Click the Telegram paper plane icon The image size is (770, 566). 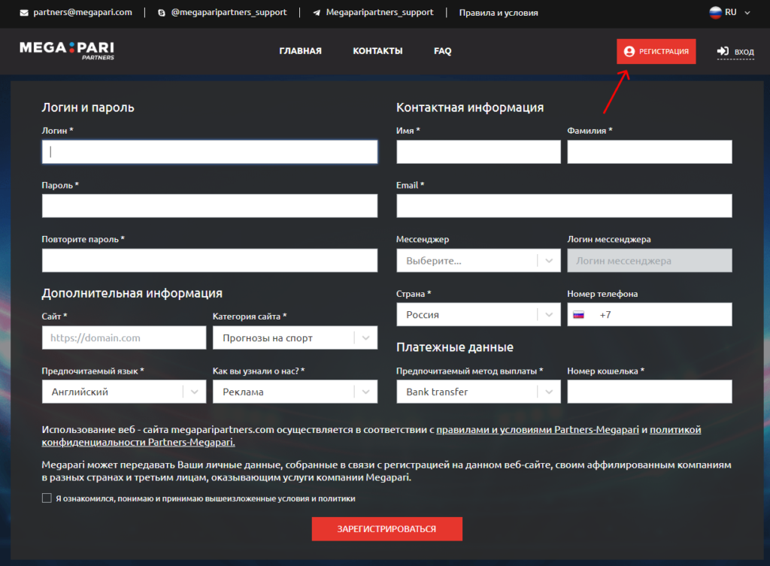(317, 13)
